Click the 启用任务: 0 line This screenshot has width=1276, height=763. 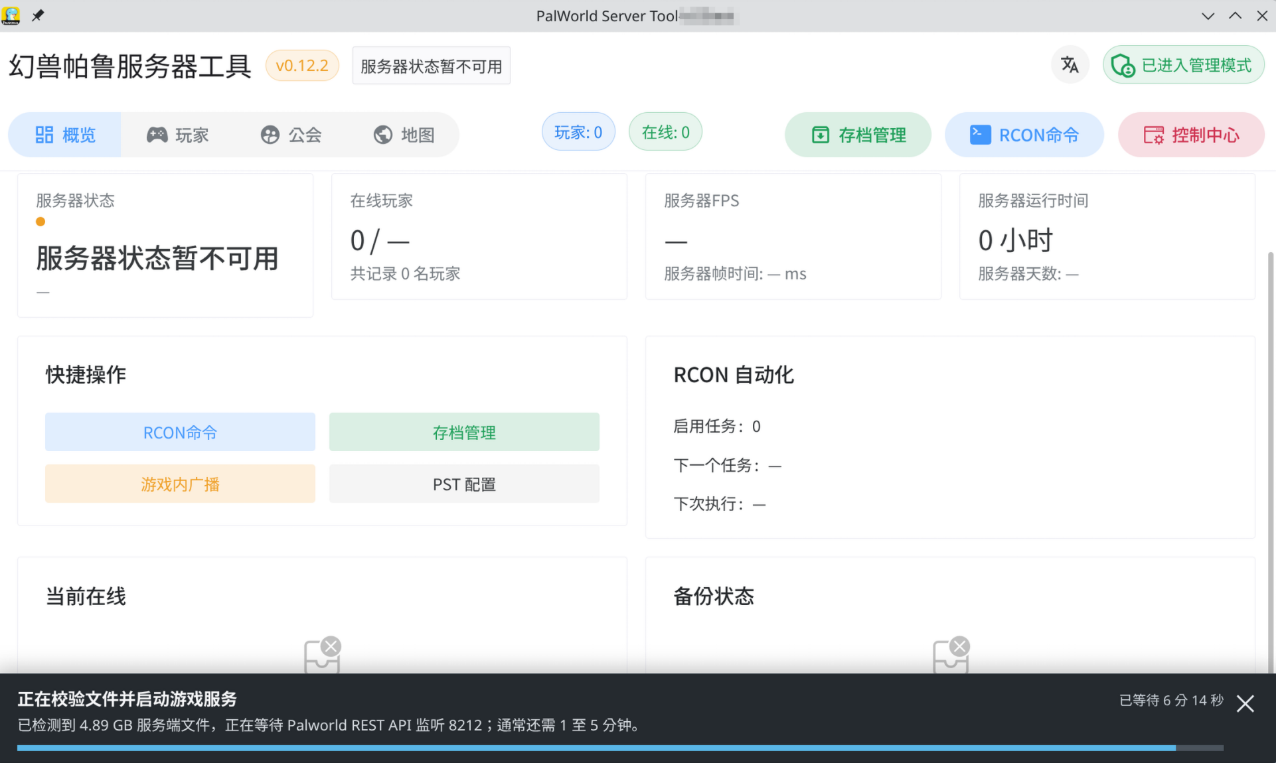tap(717, 426)
